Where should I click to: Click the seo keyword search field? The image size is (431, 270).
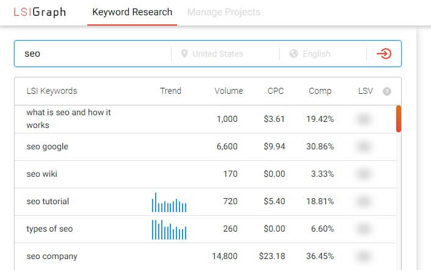(92, 54)
